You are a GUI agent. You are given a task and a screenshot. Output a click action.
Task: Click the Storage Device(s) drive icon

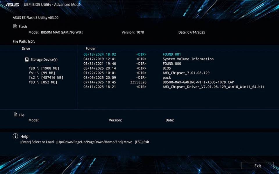coord(26,59)
